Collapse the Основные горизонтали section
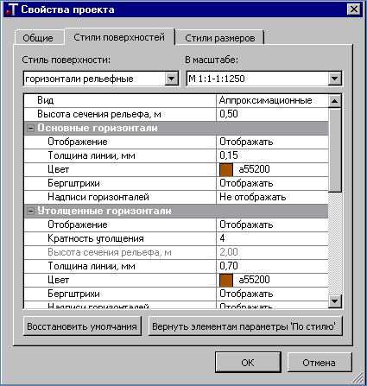This screenshot has width=367, height=386. [x=30, y=128]
